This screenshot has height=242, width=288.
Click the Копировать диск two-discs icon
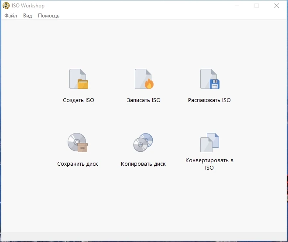143,143
